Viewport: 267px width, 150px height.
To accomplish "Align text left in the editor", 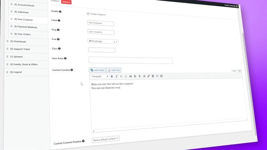I will coord(135,76).
